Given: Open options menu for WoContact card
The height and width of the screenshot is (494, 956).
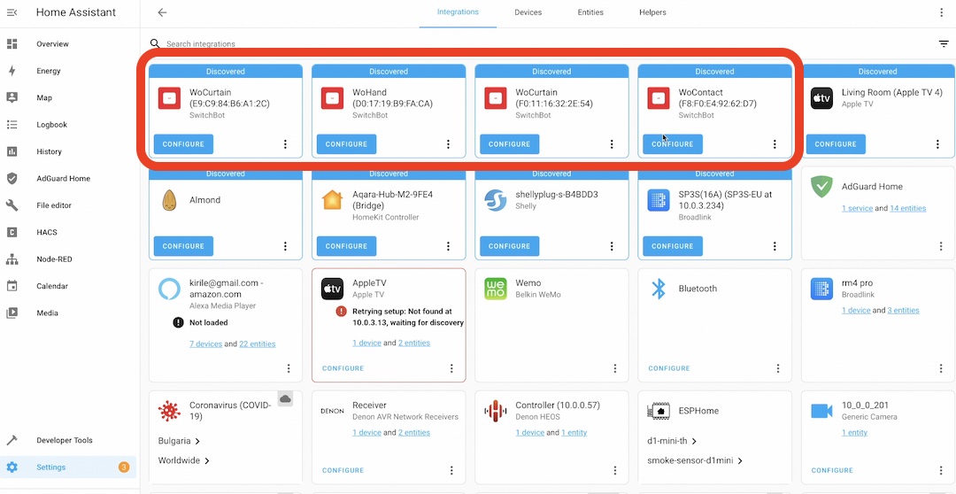Looking at the screenshot, I should click(x=775, y=144).
